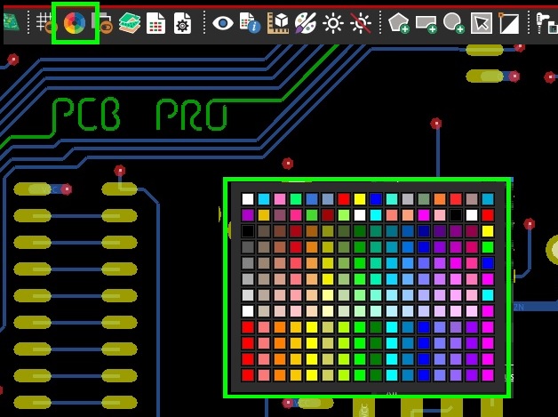Viewport: 558px width, 417px height.
Task: Click the document info icon
Action: point(250,23)
